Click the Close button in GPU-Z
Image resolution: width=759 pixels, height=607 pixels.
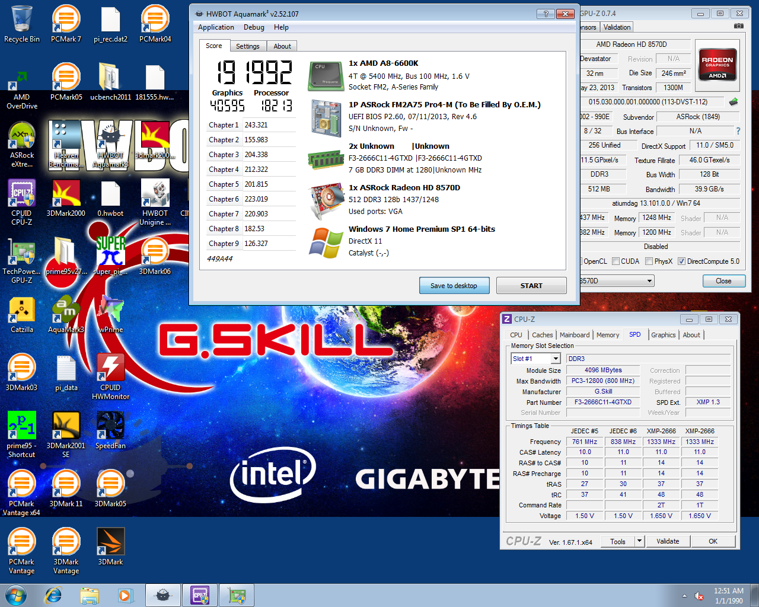723,281
